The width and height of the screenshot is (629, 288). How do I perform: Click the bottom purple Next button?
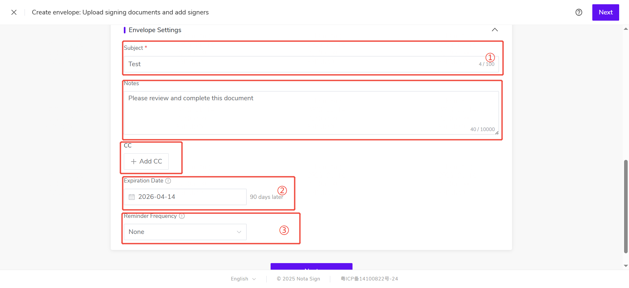(x=311, y=267)
